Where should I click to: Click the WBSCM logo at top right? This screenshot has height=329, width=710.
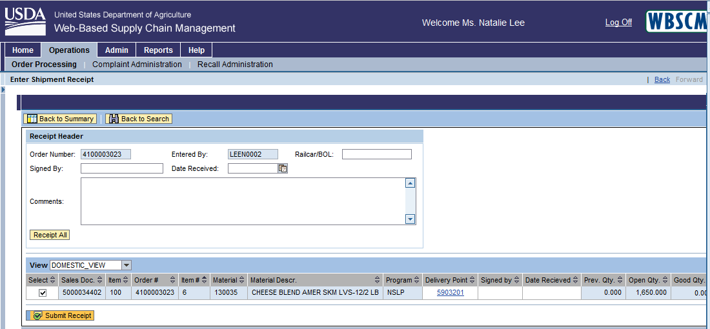coord(676,22)
